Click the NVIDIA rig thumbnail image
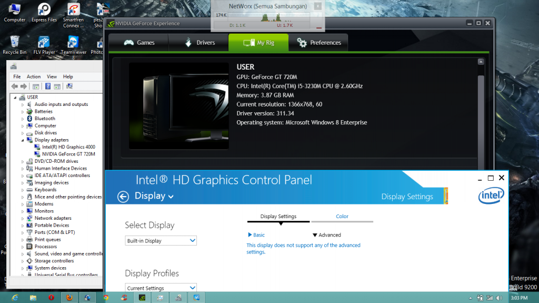539x303 pixels. pos(179,106)
